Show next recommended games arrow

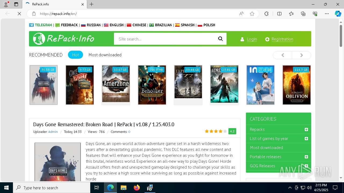click(302, 55)
